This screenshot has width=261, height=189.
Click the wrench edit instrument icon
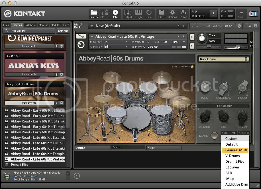point(81,36)
